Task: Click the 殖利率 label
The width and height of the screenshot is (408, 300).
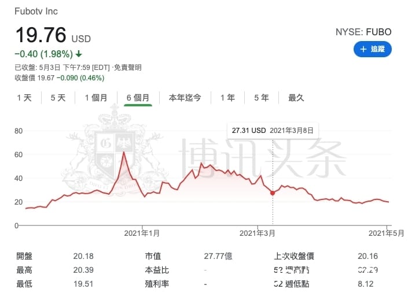Action: [x=157, y=284]
